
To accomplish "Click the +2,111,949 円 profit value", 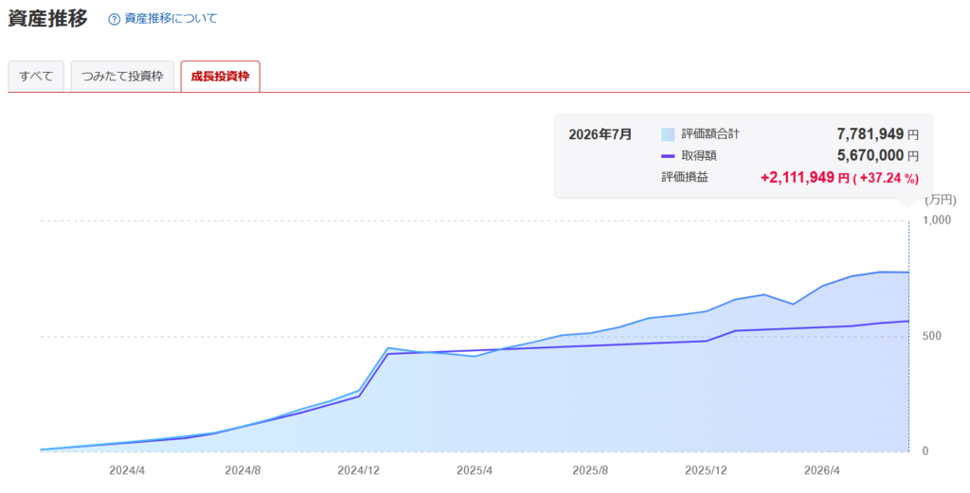I will [805, 178].
